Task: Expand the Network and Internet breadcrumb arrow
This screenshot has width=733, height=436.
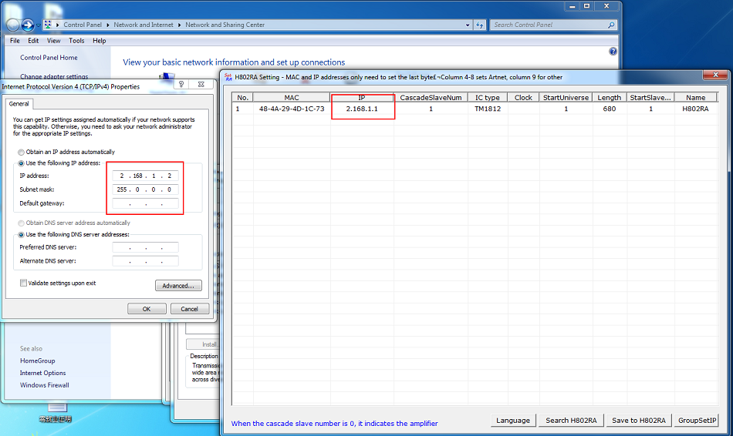Action: 179,25
